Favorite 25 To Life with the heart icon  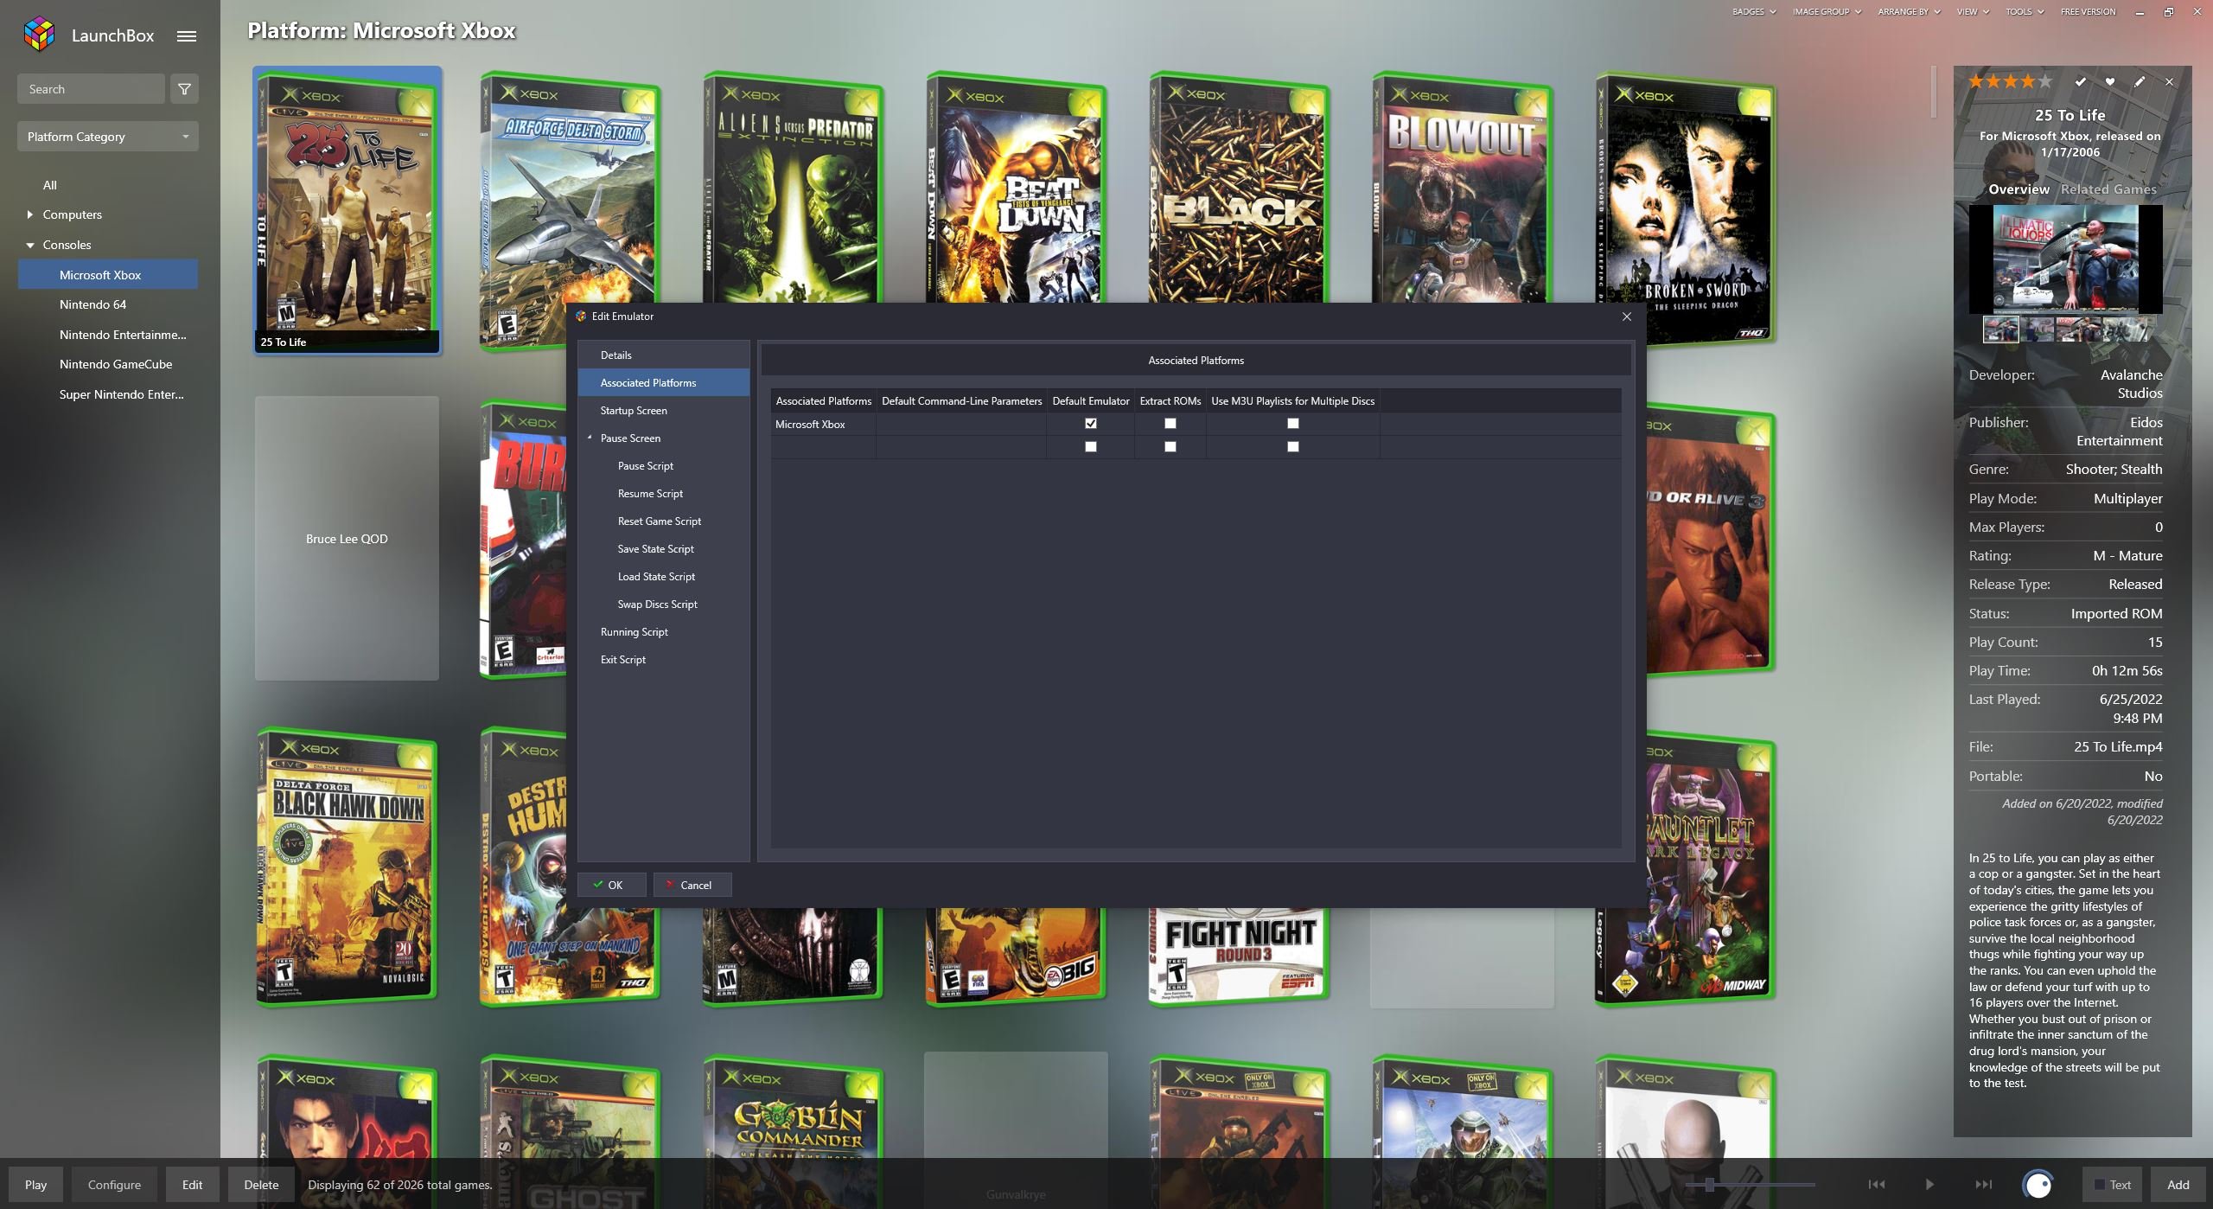click(x=2110, y=81)
